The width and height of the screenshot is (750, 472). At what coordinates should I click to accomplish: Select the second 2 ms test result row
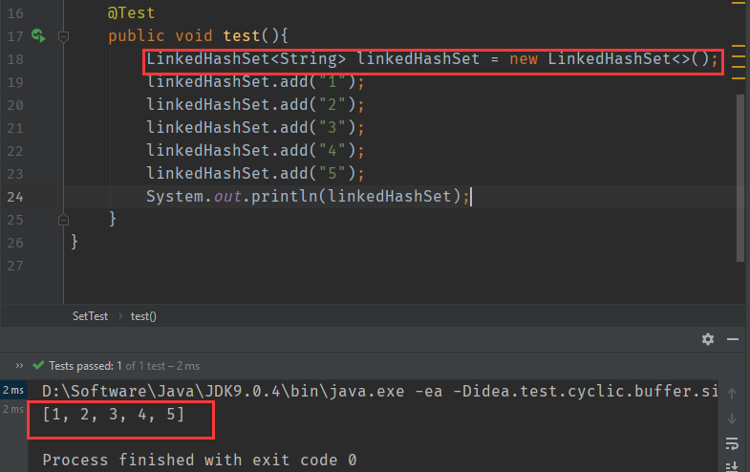coord(13,409)
